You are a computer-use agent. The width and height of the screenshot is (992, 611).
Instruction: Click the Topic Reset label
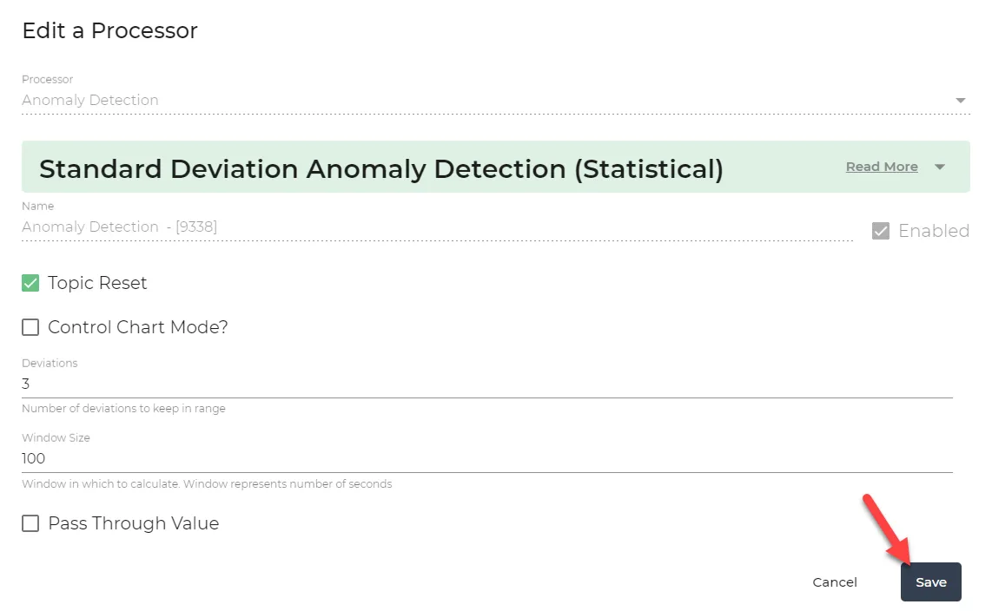coord(97,282)
